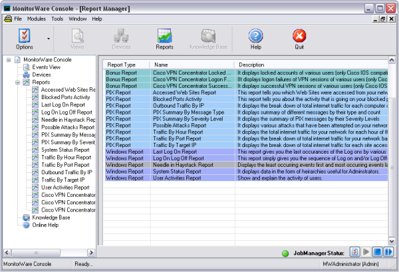This screenshot has width=399, height=272.
Task: Open the Options toolbar button
Action: (25, 39)
